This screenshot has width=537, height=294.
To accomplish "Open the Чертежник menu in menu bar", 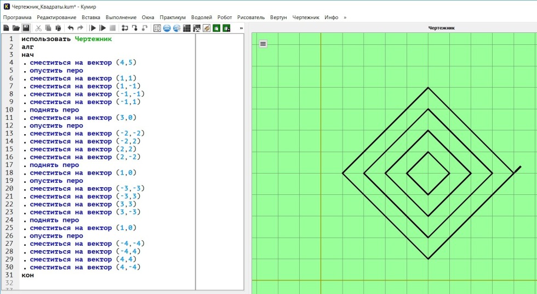I will (306, 18).
